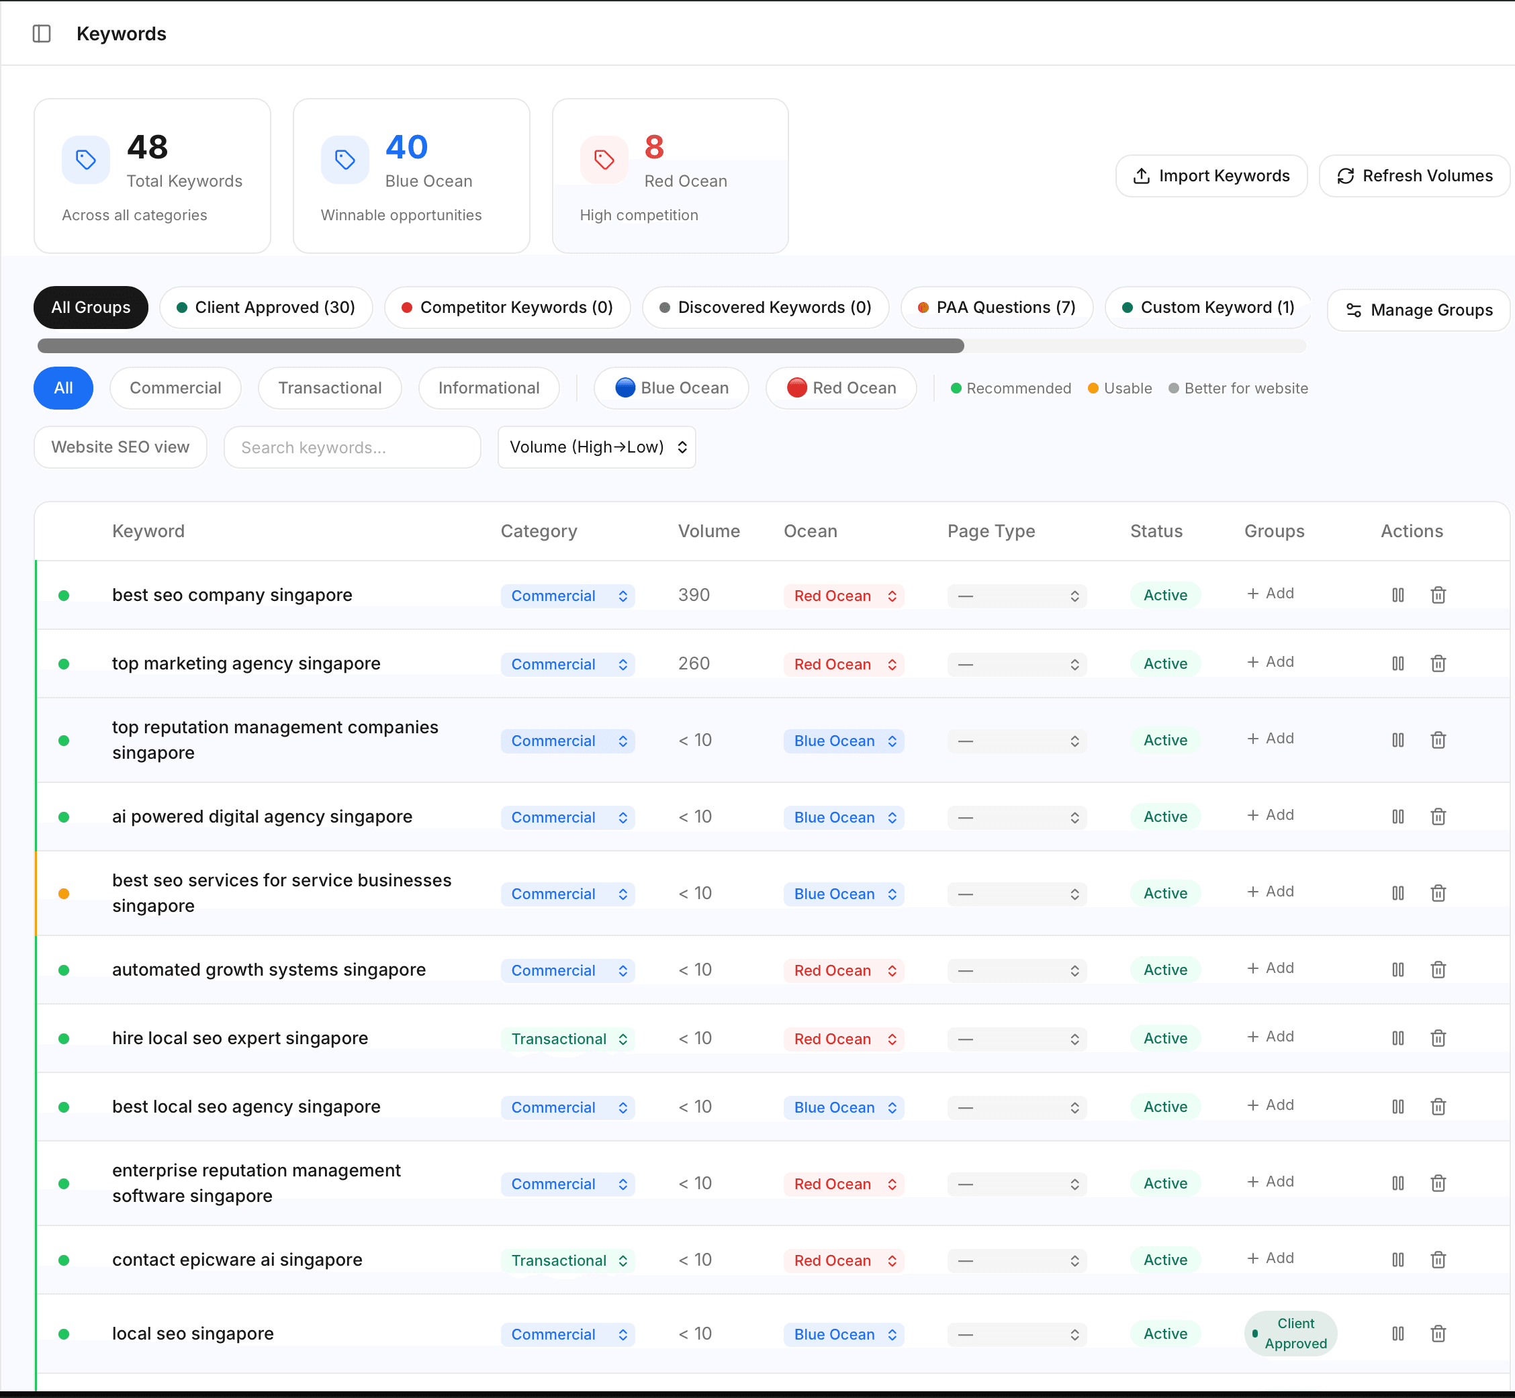Pause 'best local seo agency singapore' keyword

point(1397,1107)
